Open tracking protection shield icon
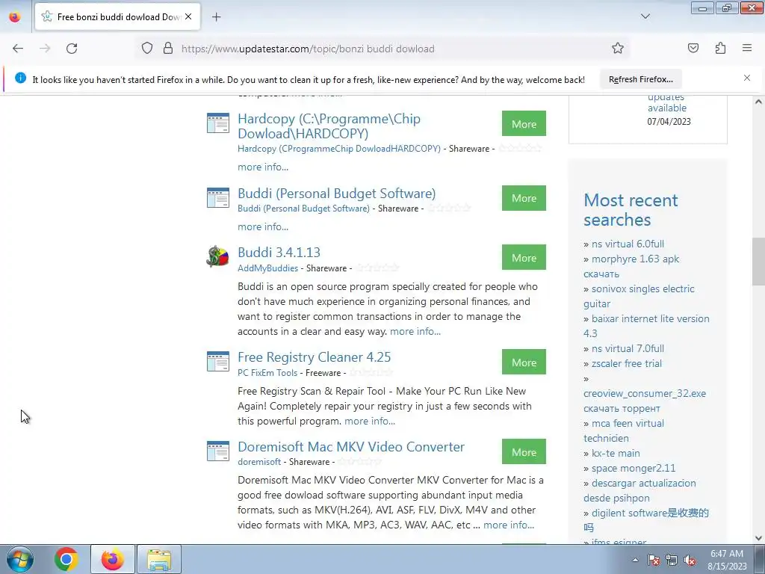 pos(147,49)
